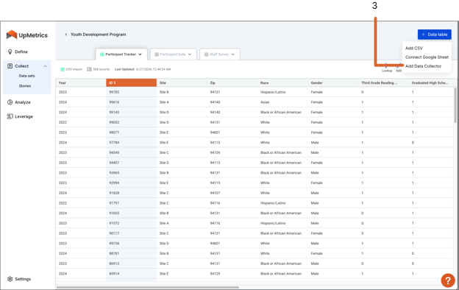The image size is (459, 290).
Task: Open the Participant Tracker tab dropdown arrow
Action: point(140,54)
